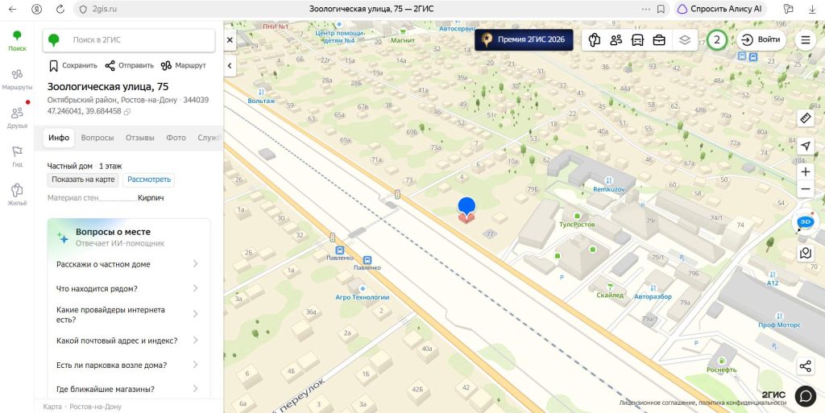
Task: Ask Alice AI in the browser toolbar
Action: 719,9
